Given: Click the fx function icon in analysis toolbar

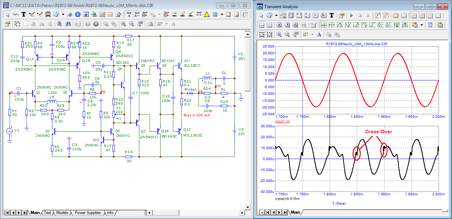Looking at the screenshot, I should click(323, 16).
